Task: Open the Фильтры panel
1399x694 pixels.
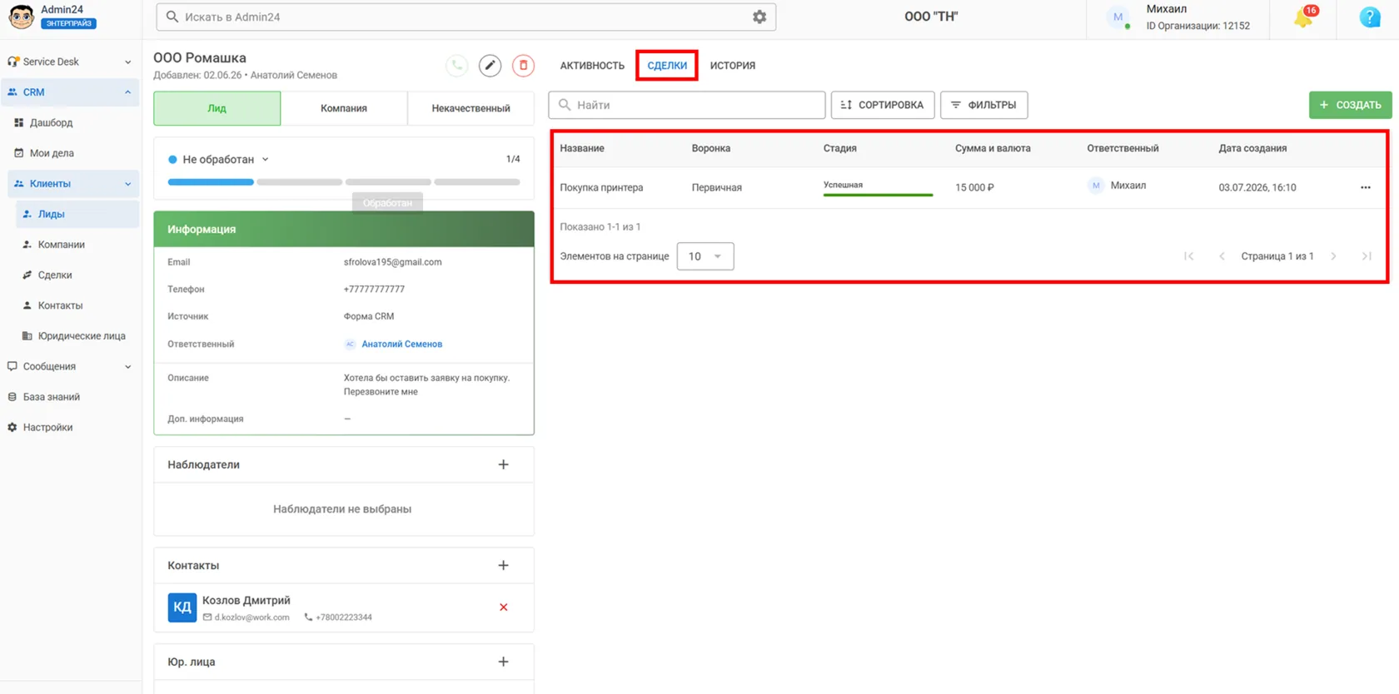Action: 984,105
